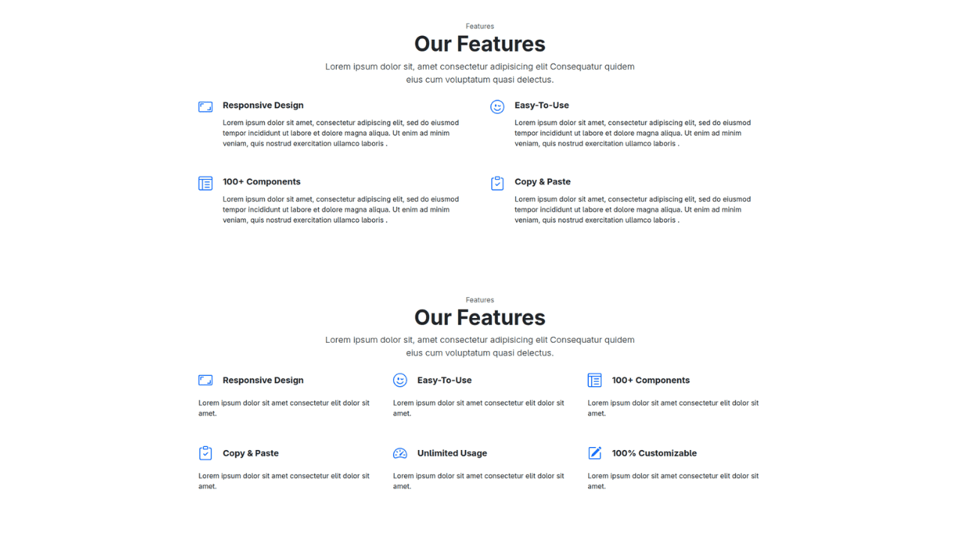This screenshot has height=540, width=960.
Task: Click the Copy & Paste clipboard icon
Action: [x=497, y=183]
